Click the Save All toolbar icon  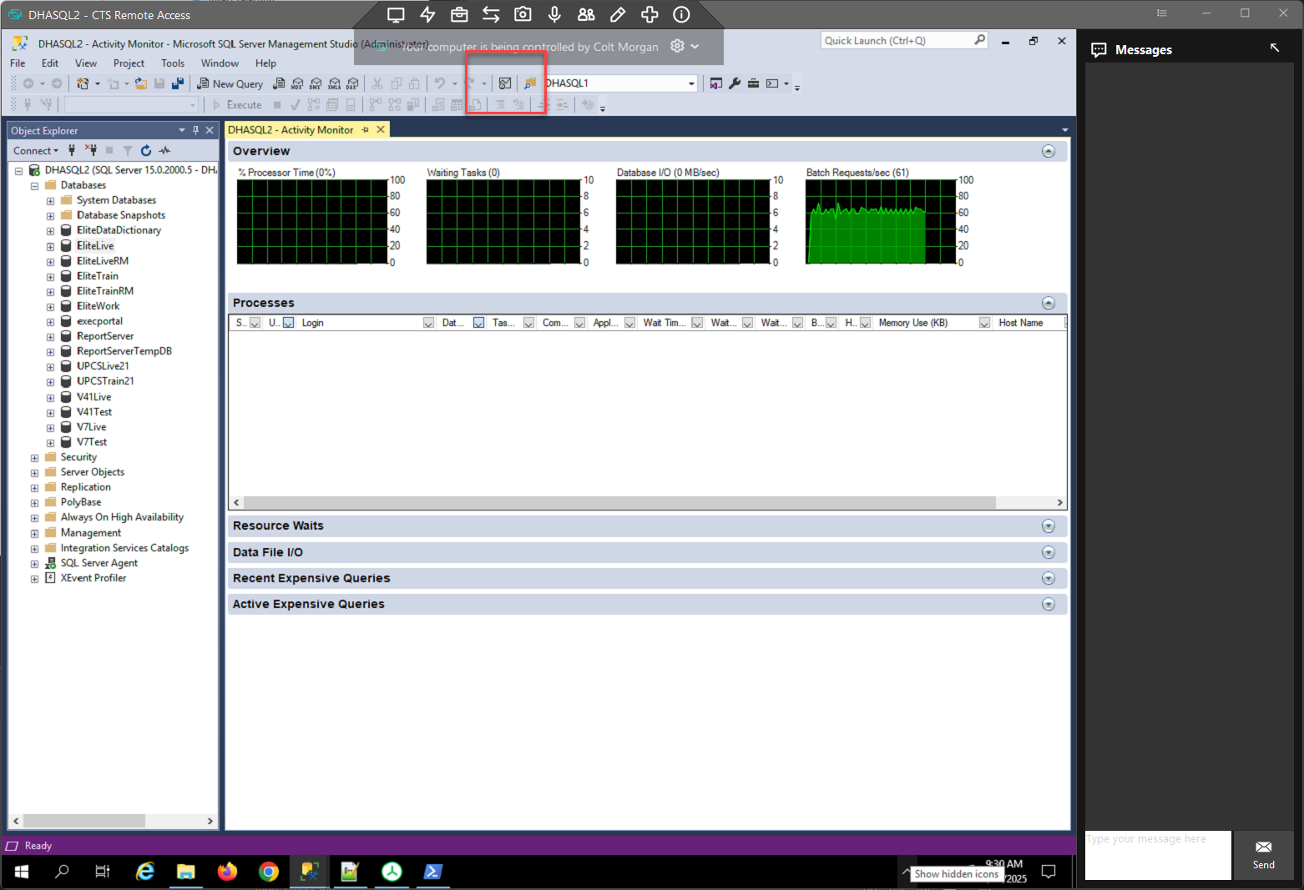point(177,83)
